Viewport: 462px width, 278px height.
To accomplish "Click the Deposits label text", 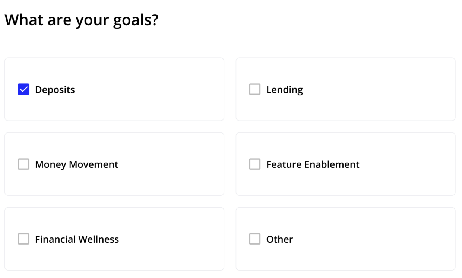I will pos(55,90).
